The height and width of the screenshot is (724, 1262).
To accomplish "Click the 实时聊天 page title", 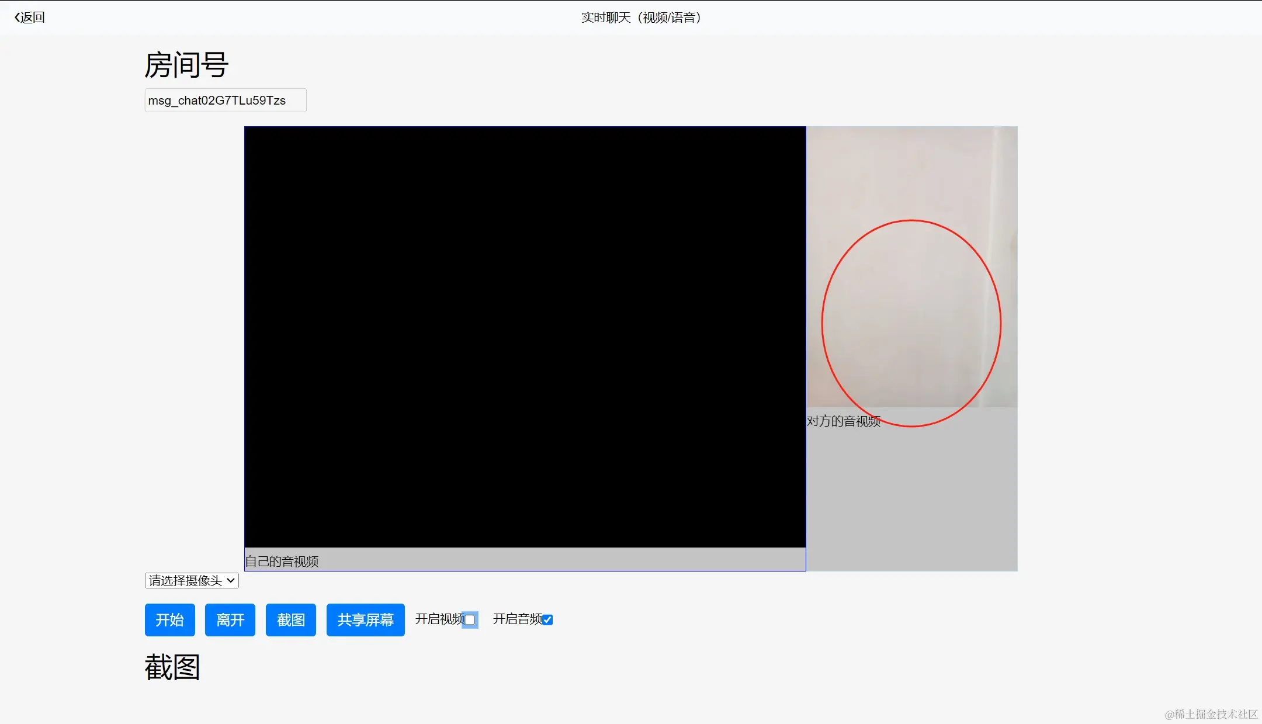I will coord(641,17).
